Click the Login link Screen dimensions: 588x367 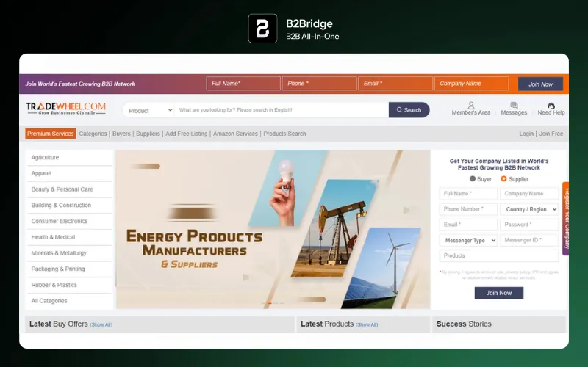526,134
